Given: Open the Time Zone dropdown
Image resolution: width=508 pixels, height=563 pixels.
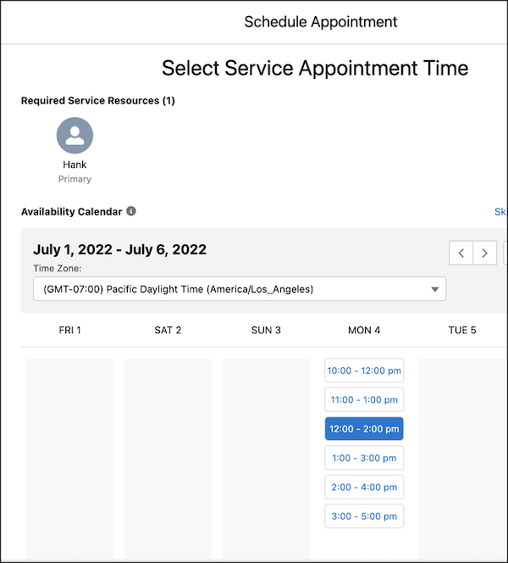Looking at the screenshot, I should click(x=240, y=289).
